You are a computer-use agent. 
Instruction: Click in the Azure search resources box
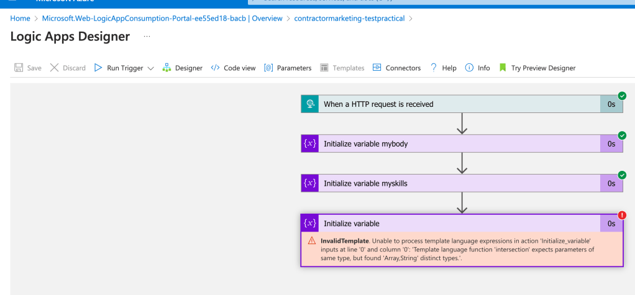(441, 2)
